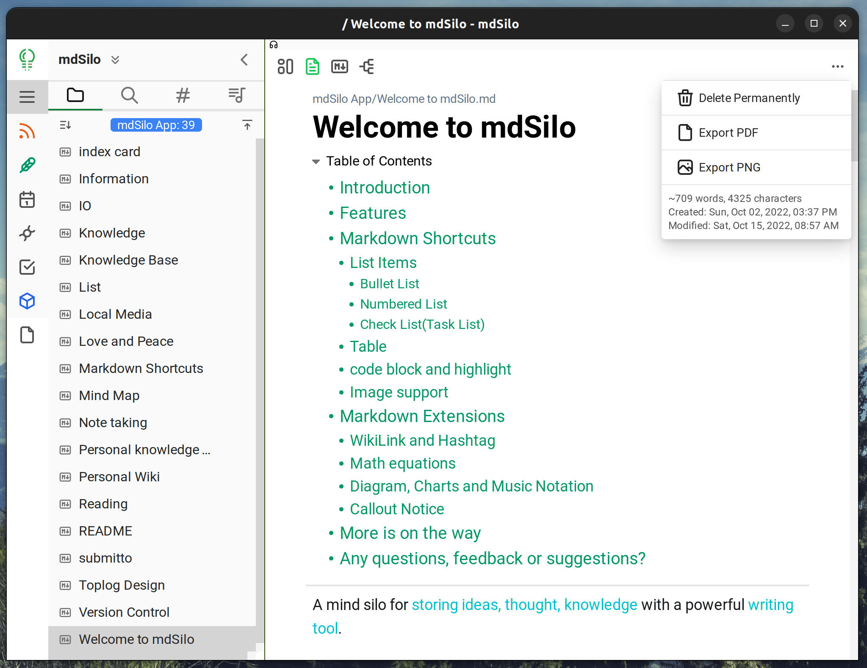Click the headphones icon above the toolbar
The height and width of the screenshot is (668, 867).
tap(274, 45)
